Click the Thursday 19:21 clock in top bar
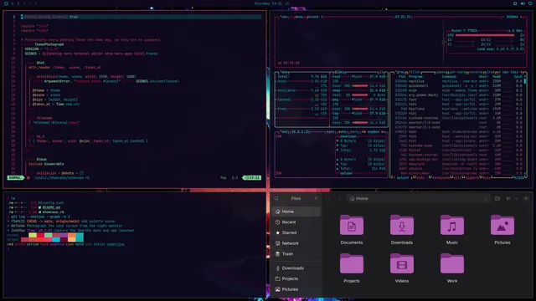This screenshot has width=536, height=301. [x=268, y=3]
